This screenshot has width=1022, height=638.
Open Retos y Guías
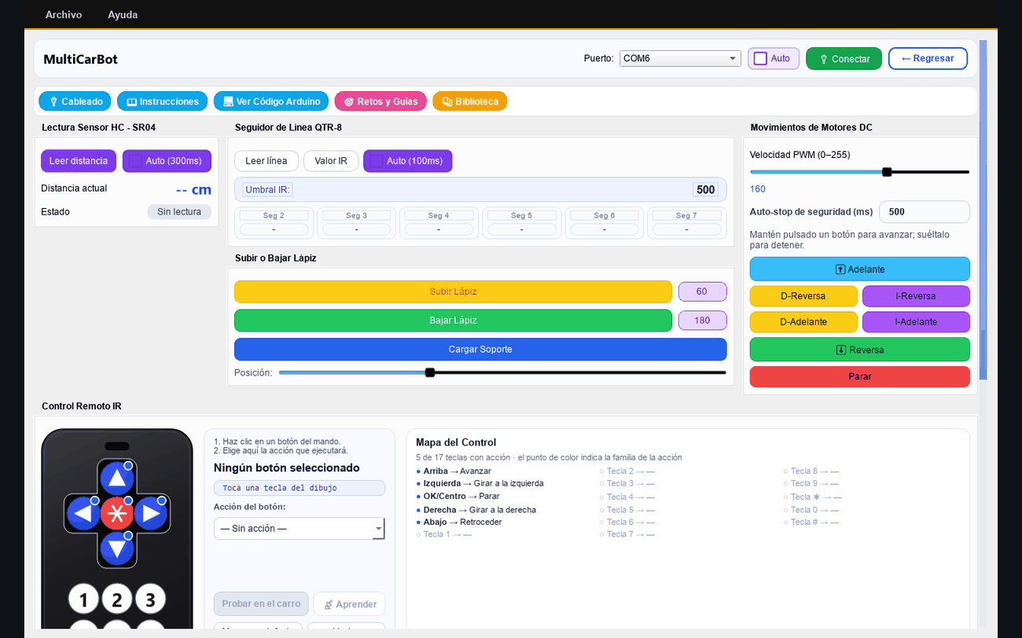(381, 101)
